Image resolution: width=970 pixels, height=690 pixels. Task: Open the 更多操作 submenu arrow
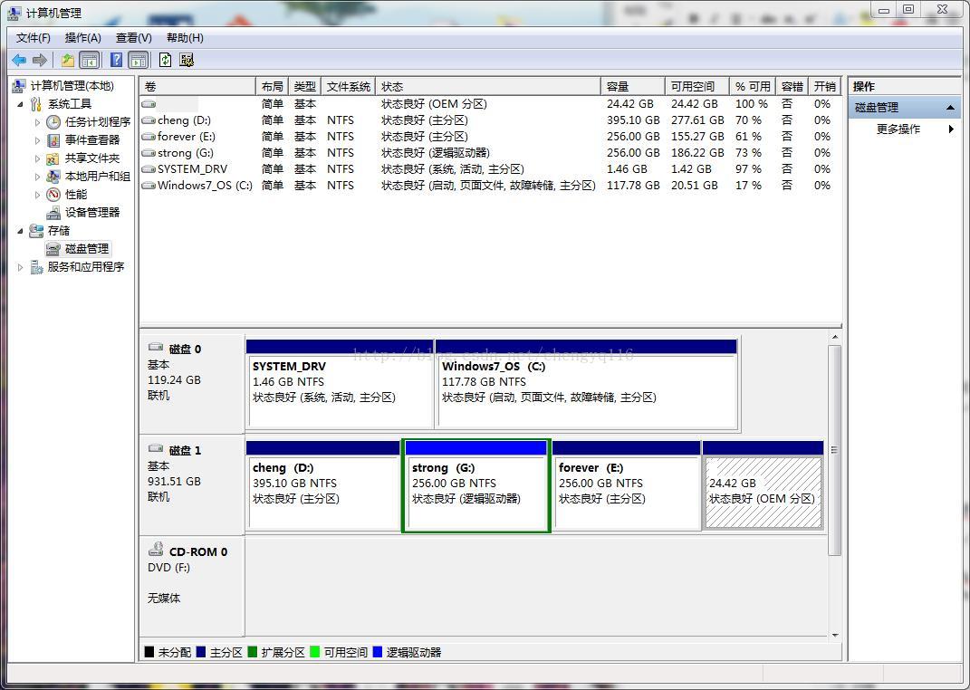point(951,129)
